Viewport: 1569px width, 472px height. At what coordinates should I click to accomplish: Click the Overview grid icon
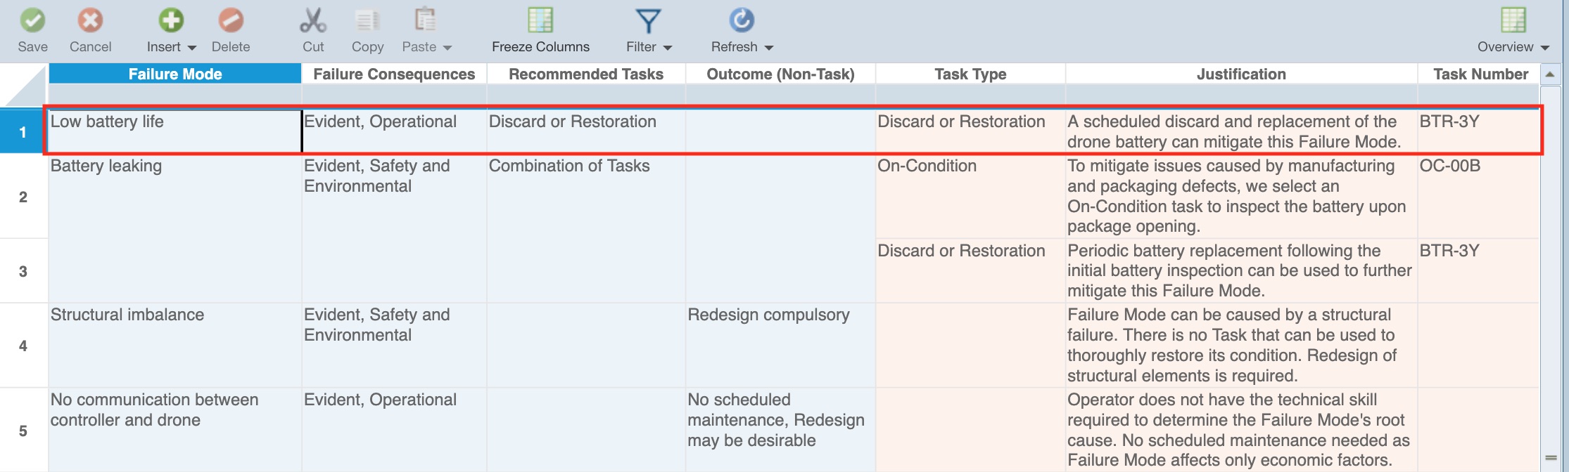click(1513, 20)
